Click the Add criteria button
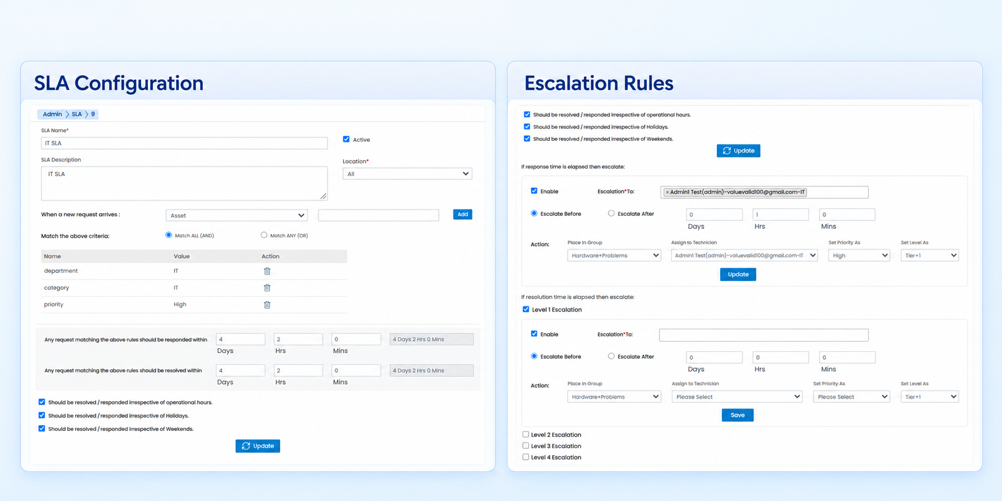Image resolution: width=1002 pixels, height=501 pixels. [463, 215]
